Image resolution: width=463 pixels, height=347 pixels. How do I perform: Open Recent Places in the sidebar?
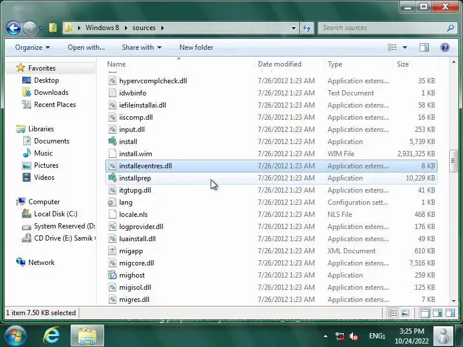click(x=55, y=105)
